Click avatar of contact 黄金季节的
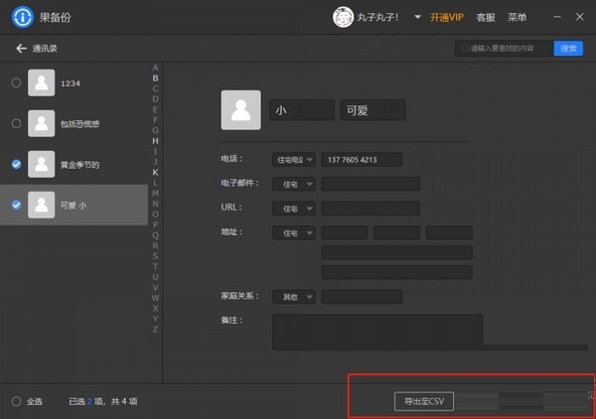 (x=41, y=164)
